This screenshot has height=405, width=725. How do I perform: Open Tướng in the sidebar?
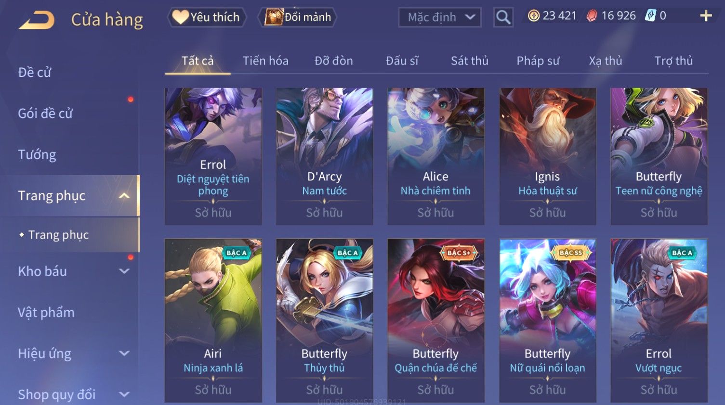[37, 155]
